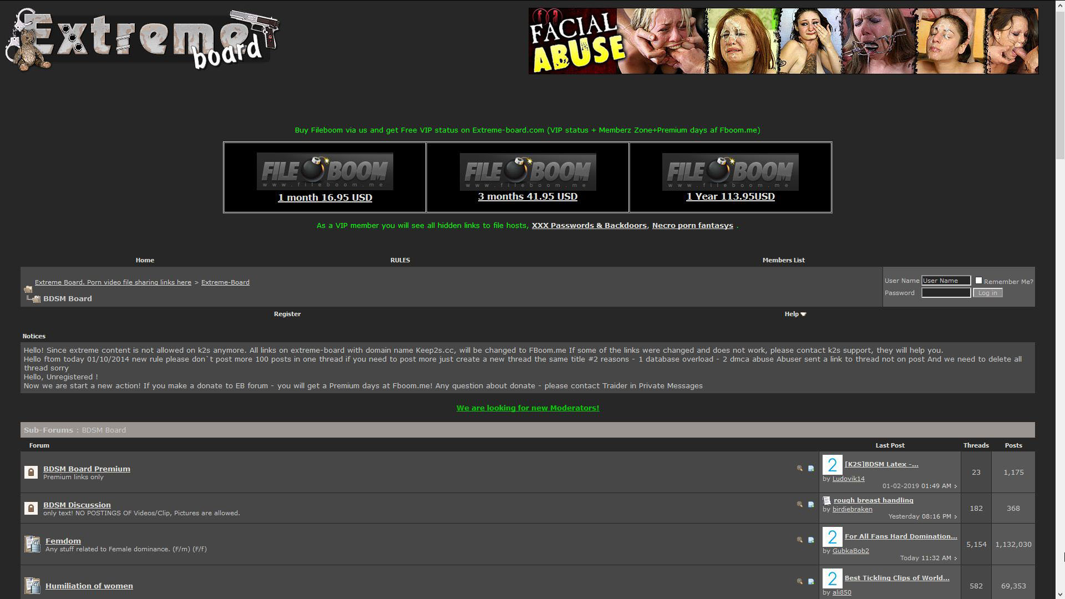View the profile of user Ludovik14
1065x599 pixels.
point(849,479)
